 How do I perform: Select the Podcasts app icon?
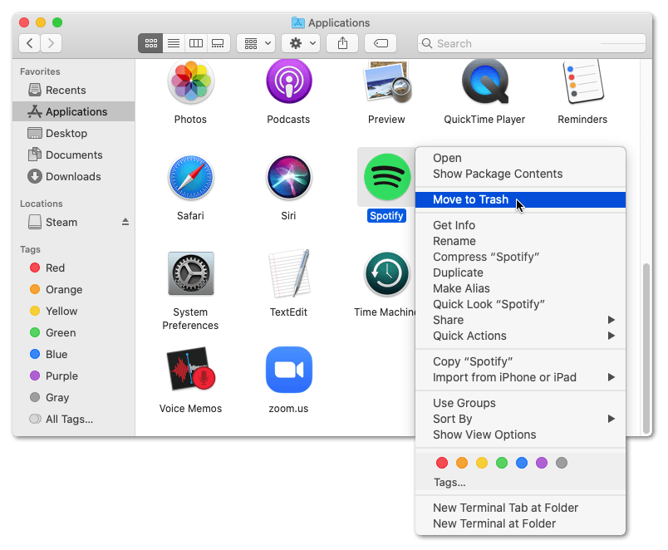tap(289, 81)
